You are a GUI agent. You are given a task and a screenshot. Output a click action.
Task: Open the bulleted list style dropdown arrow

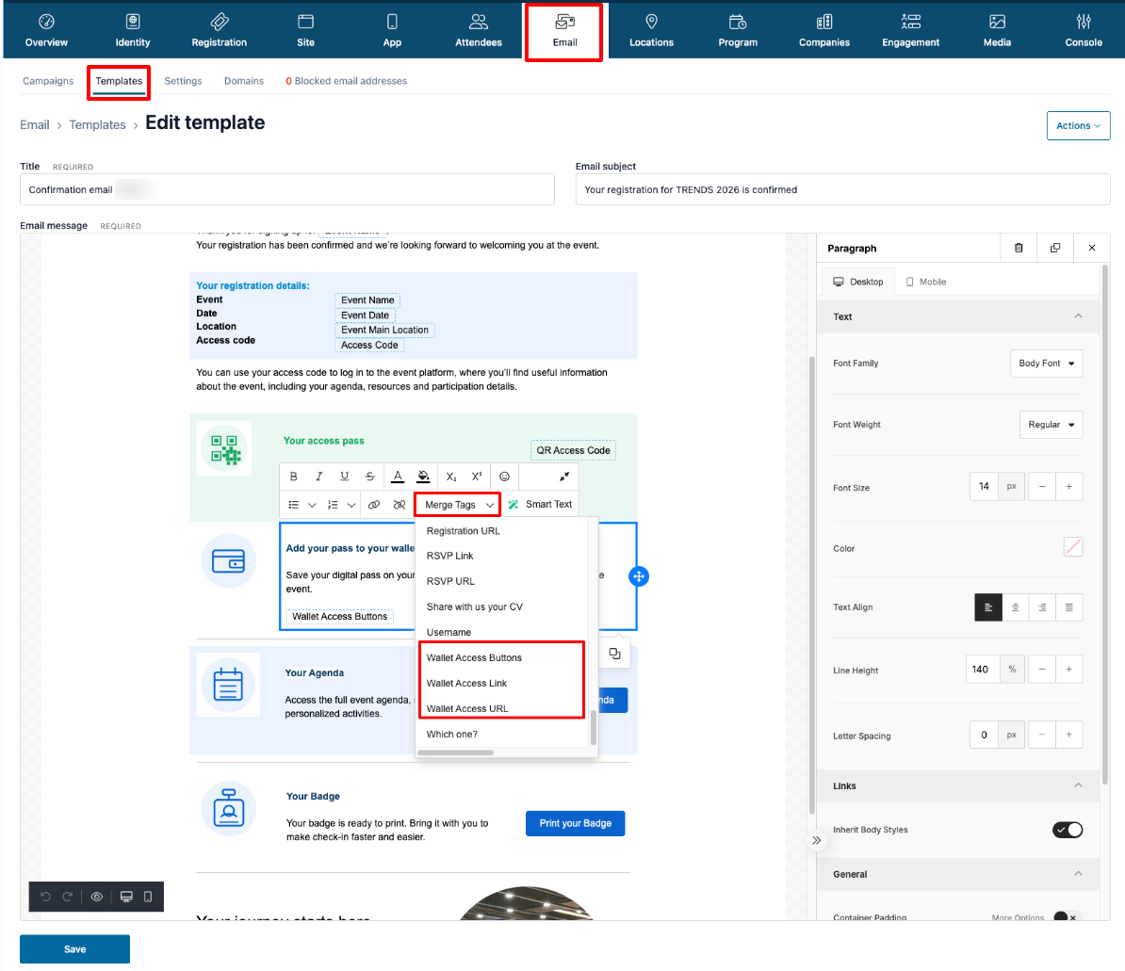(312, 505)
